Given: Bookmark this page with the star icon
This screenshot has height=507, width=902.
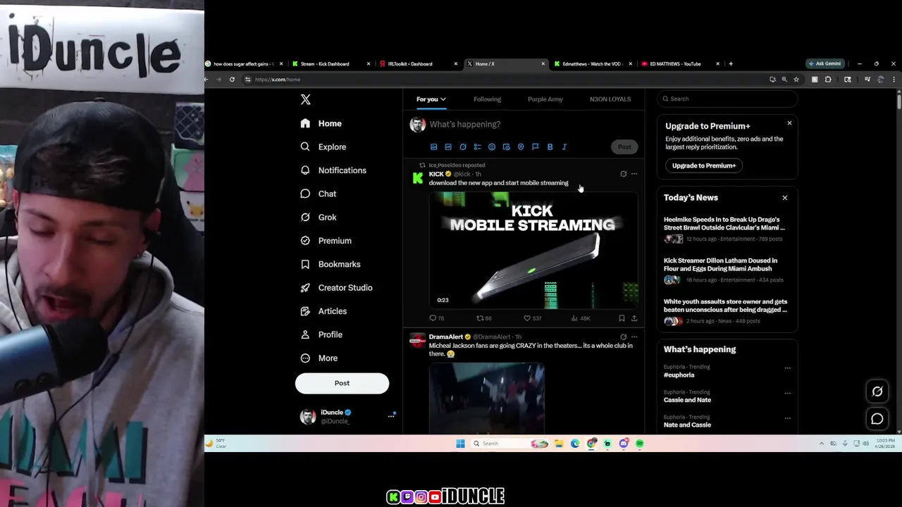Looking at the screenshot, I should point(796,80).
